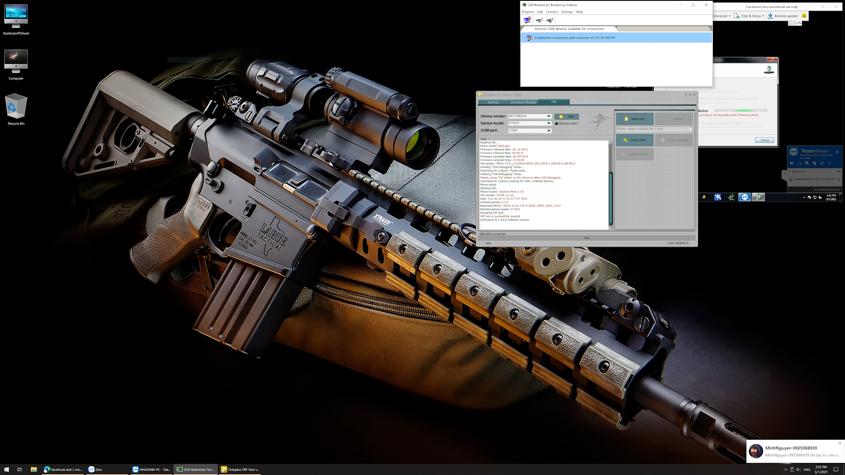845x475 pixels.
Task: Click disconnect computer icon in USB Redirector toolbar
Action: (527, 20)
